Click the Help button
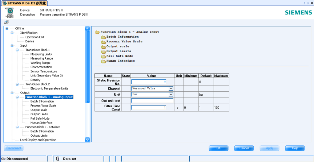 pyautogui.click(x=295, y=148)
